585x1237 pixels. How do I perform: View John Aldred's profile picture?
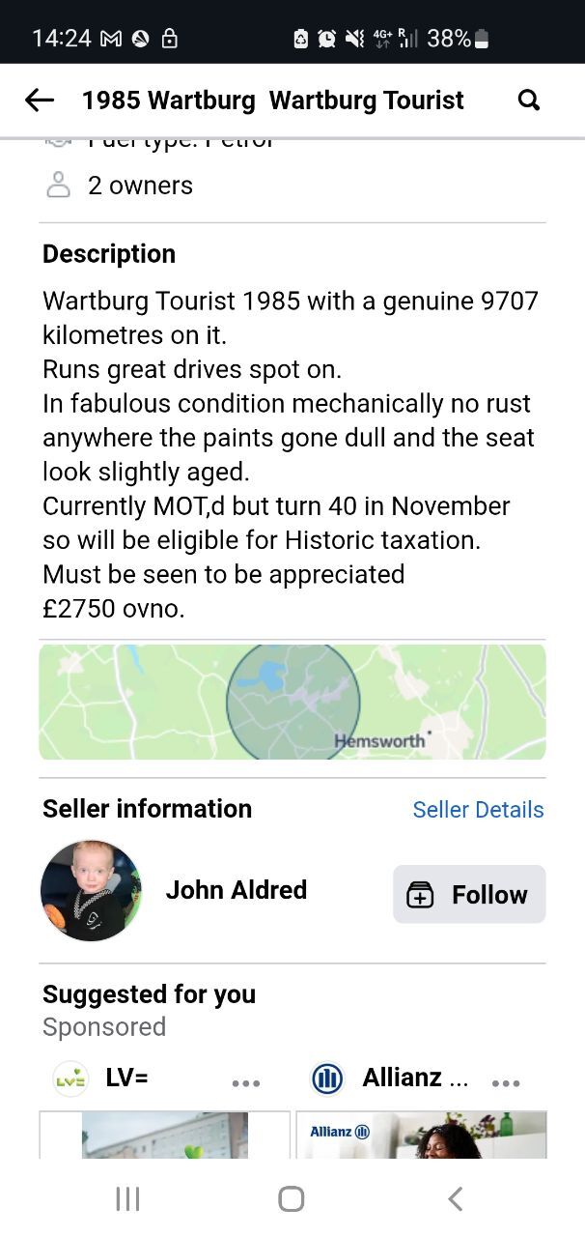pos(91,890)
